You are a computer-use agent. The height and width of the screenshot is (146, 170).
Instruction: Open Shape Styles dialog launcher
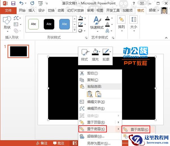(86, 38)
